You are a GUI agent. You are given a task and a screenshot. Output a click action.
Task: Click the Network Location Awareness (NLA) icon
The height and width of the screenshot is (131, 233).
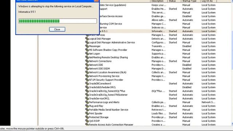click(x=87, y=72)
